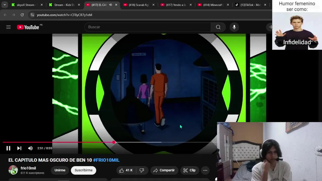View site information icon in address bar
Screen dimensions: 322x181
(x=32, y=15)
